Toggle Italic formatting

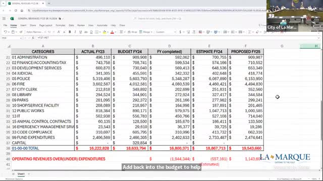pyautogui.click(x=75, y=32)
